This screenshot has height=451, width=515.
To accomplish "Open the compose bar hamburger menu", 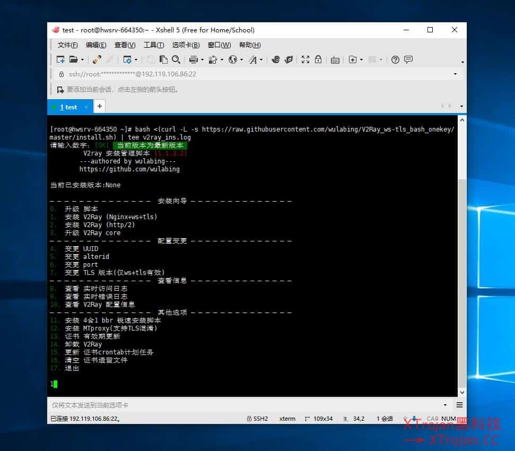I will pos(459,405).
